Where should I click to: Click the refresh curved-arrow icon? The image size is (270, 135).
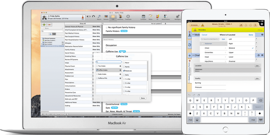click(x=93, y=16)
